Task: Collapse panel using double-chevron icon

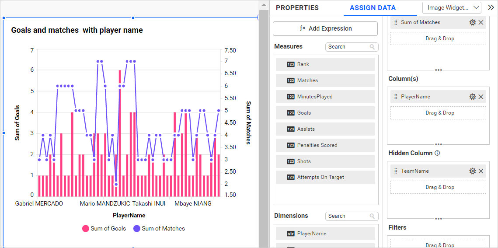Action: pyautogui.click(x=491, y=7)
